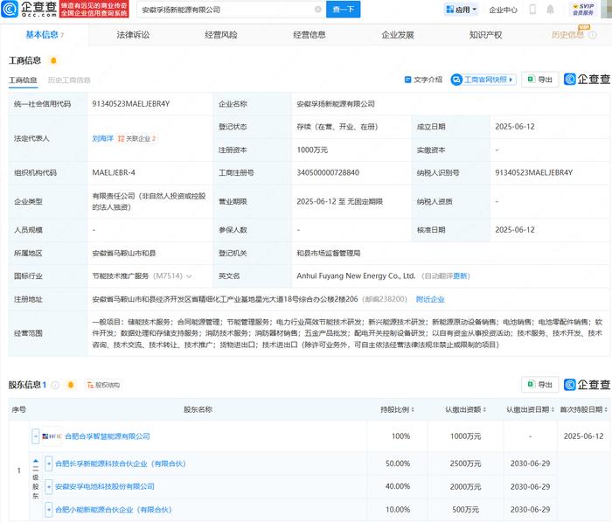Click the 查一下 search button
This screenshot has width=612, height=523.
[x=343, y=10]
